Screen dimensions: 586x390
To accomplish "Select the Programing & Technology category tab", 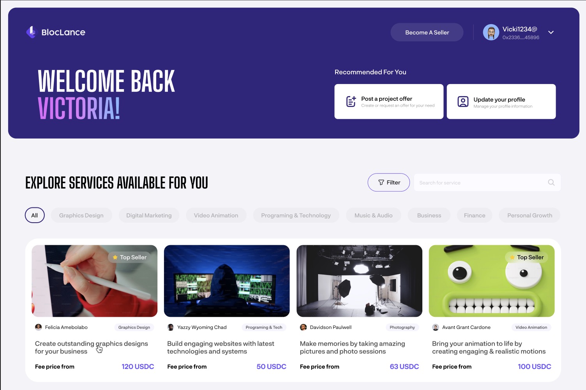I will coord(296,215).
